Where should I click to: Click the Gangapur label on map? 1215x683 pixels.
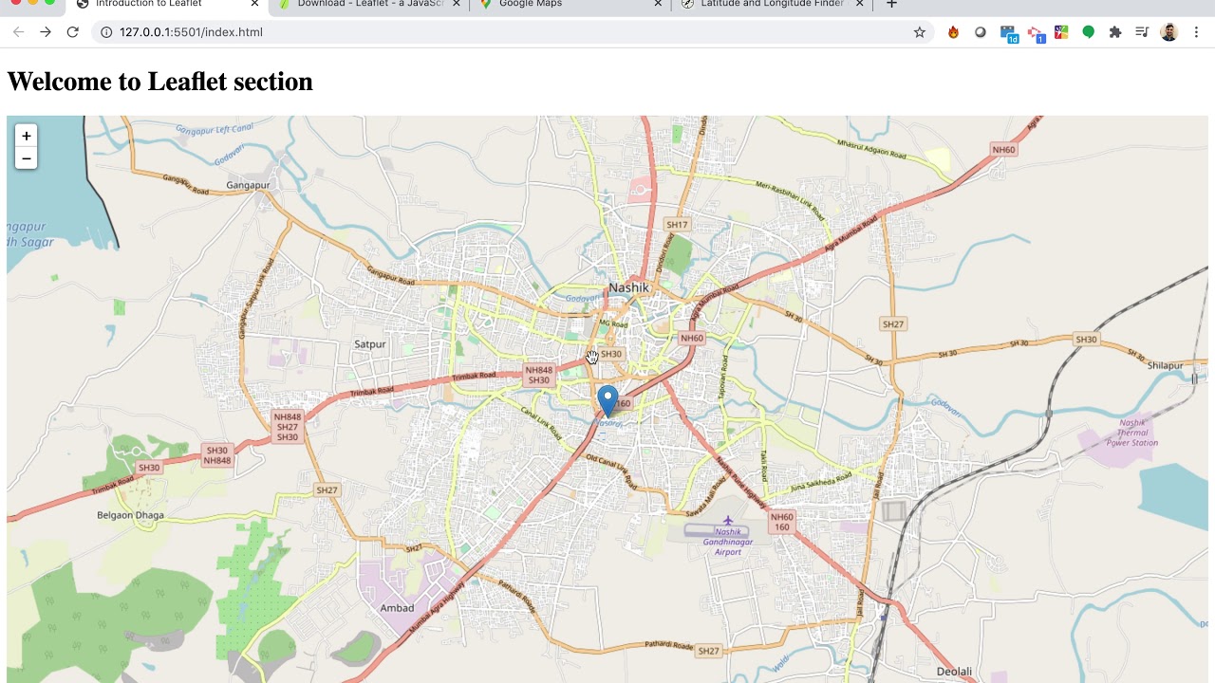249,185
